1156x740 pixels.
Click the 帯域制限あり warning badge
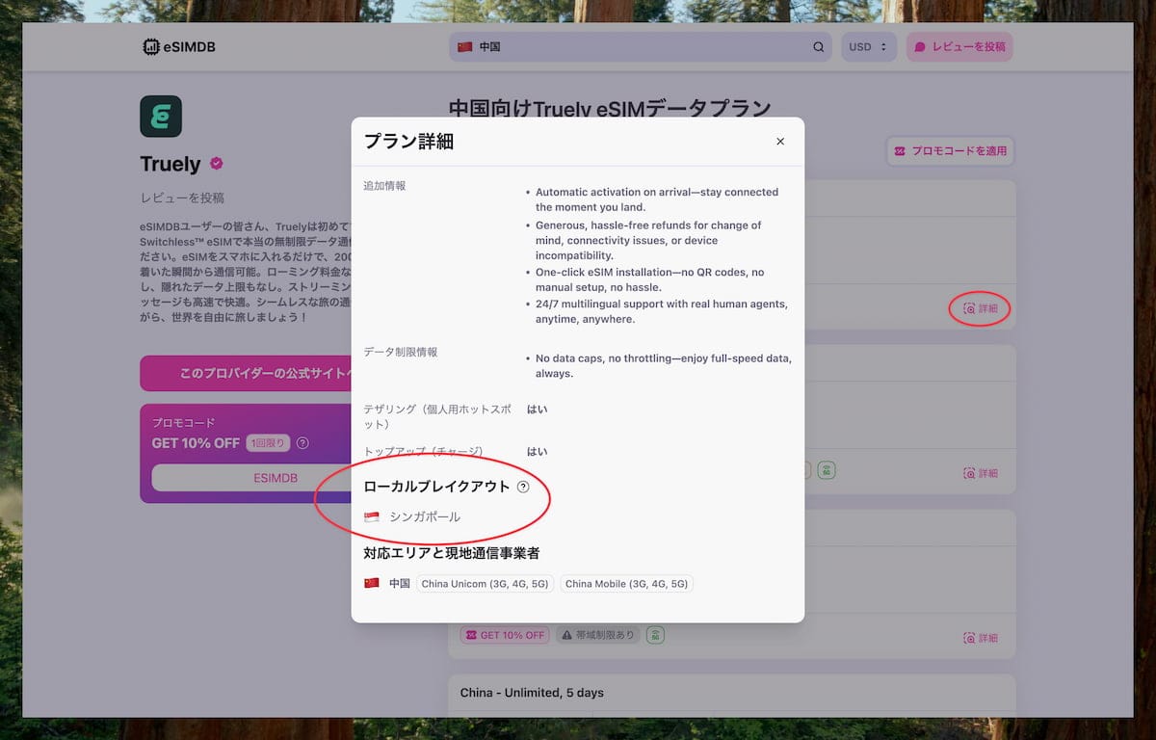(597, 635)
